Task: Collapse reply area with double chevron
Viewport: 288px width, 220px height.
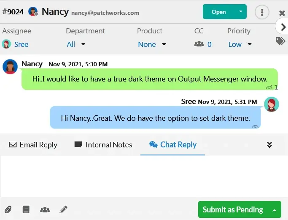Action: (270, 145)
